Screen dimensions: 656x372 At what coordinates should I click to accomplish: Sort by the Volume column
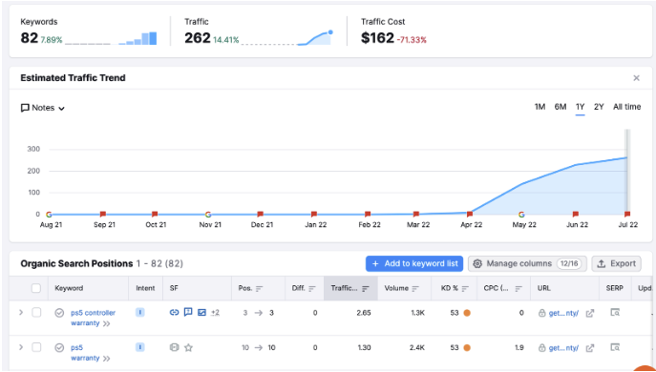(x=402, y=288)
